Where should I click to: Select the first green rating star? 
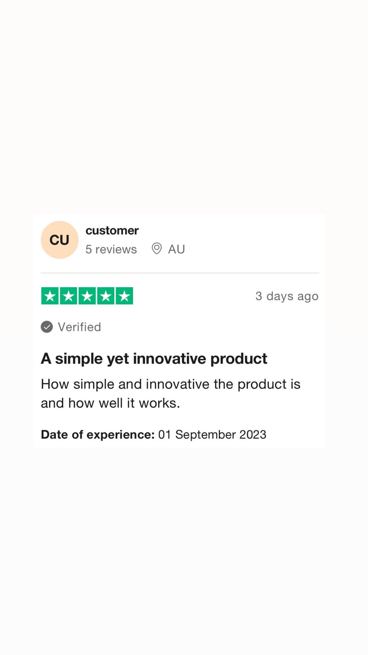50,296
